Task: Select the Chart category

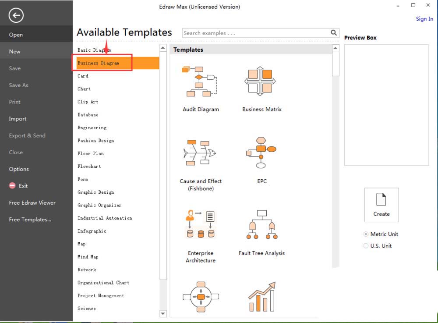Action: 84,89
